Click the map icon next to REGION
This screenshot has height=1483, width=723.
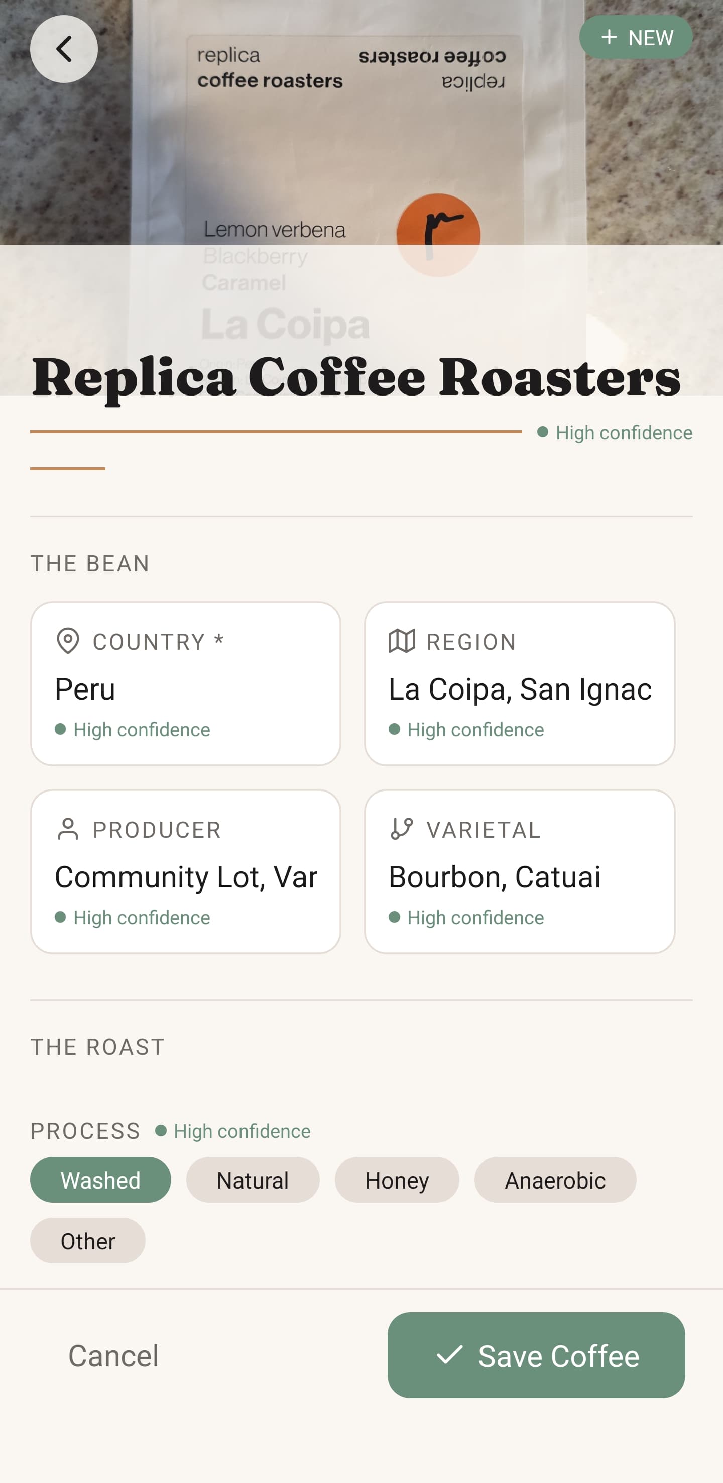tap(403, 641)
